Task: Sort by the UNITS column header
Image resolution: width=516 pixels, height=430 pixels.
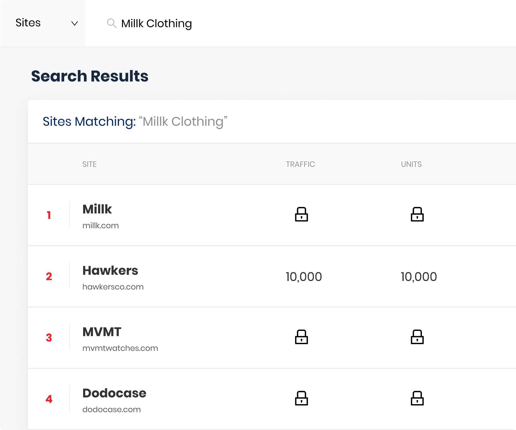Action: click(411, 164)
